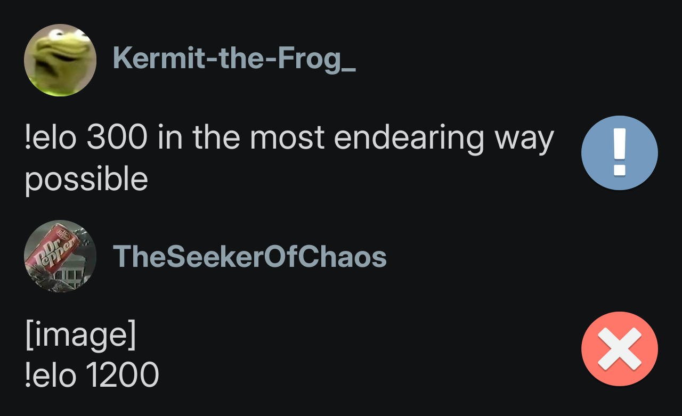
Task: Open the [image] attachment placeholder
Action: point(80,336)
